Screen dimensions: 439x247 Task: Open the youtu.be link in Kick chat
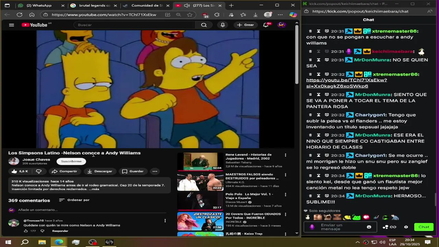[x=346, y=83]
